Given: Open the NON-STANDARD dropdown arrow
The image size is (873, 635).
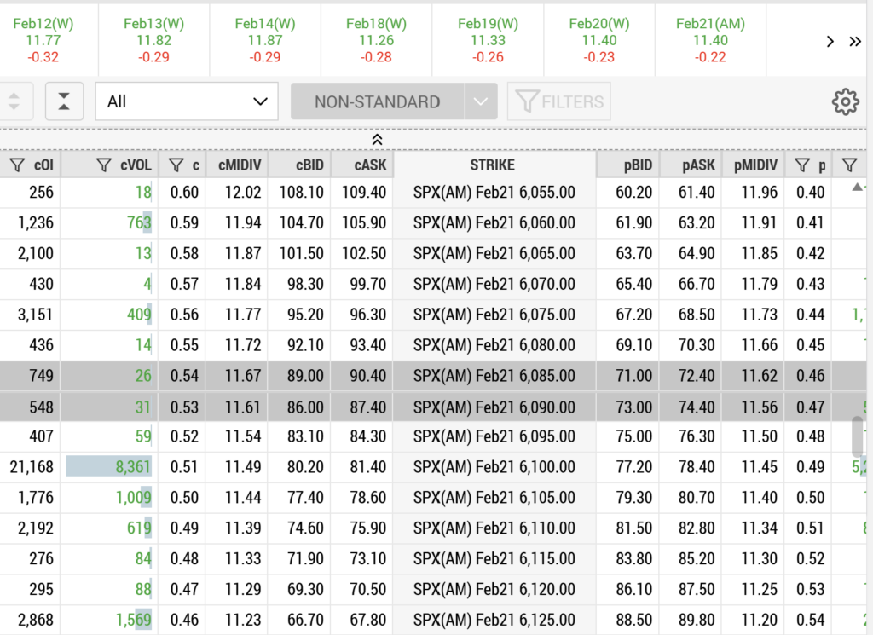Looking at the screenshot, I should 481,101.
